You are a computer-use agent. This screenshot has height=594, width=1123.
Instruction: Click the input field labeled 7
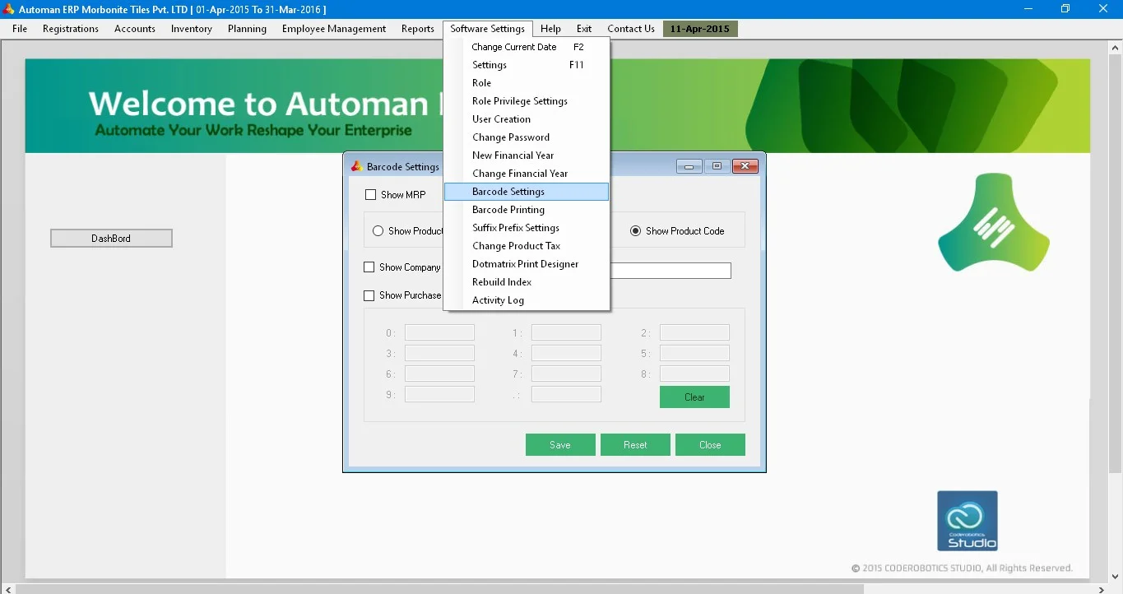point(566,374)
